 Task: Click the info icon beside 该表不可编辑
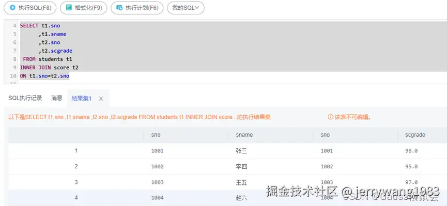[x=330, y=117]
